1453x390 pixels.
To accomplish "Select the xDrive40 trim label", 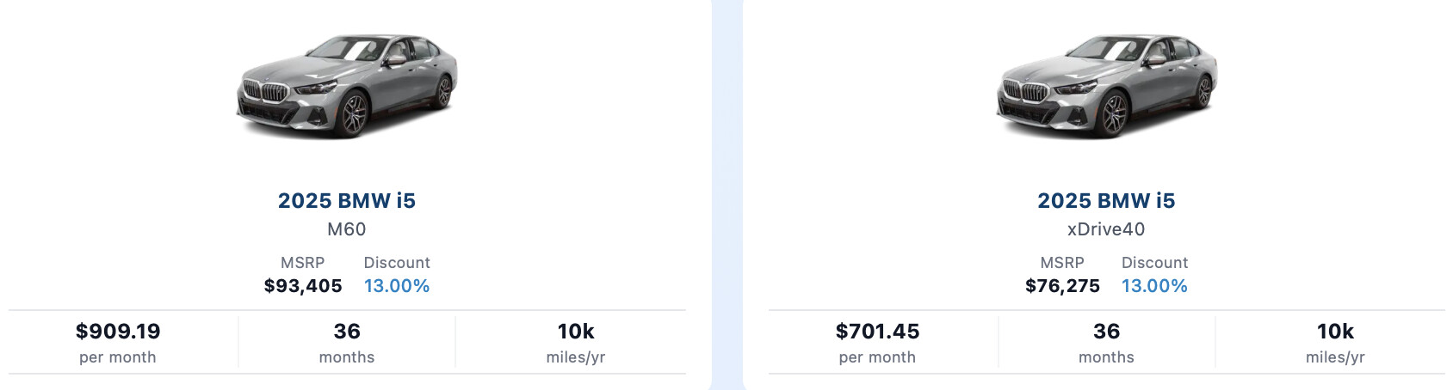I will tap(1106, 229).
